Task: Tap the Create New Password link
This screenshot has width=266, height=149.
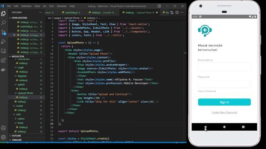Action: [x=224, y=112]
